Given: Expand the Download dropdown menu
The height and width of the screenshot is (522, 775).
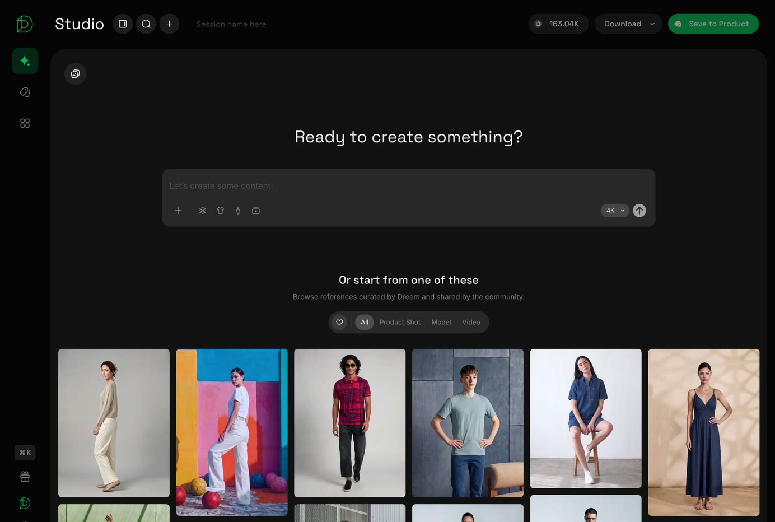Looking at the screenshot, I should [628, 24].
